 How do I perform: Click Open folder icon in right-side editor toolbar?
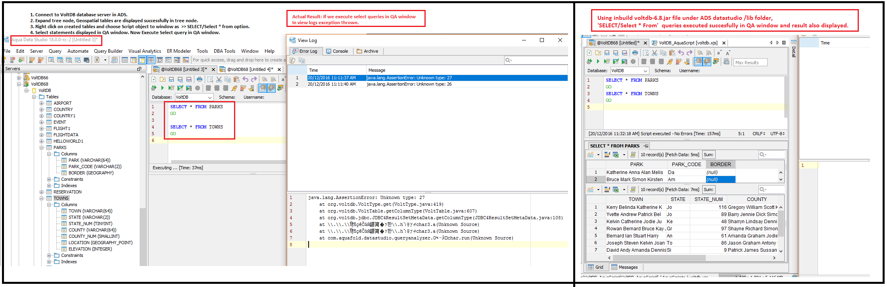598,53
